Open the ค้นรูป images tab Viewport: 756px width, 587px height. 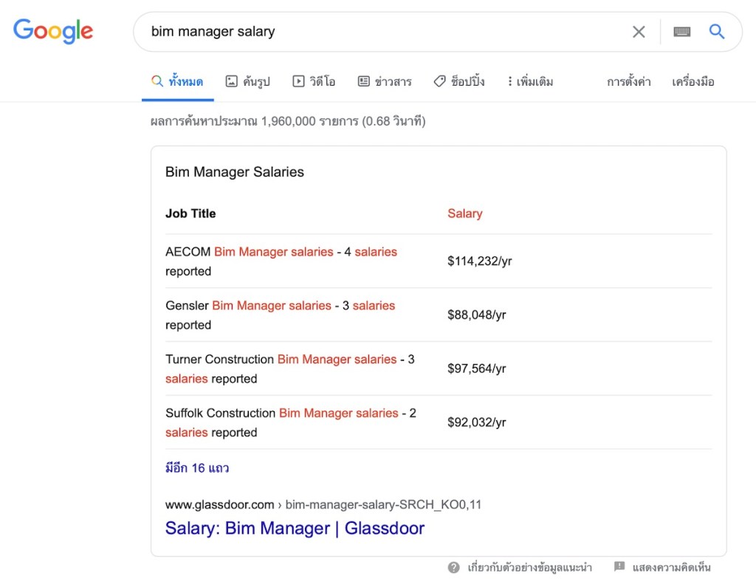(248, 82)
